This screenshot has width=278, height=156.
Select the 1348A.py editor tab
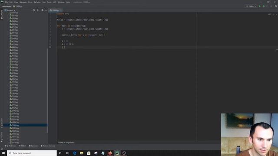(55, 10)
